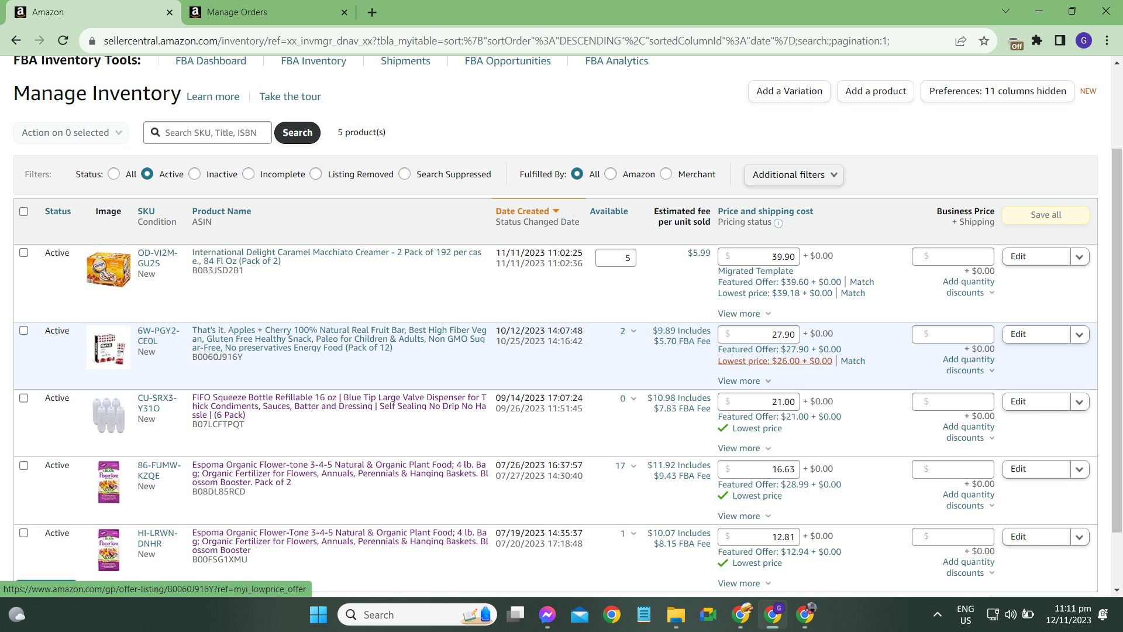The image size is (1123, 632).
Task: Open the Google profile avatar
Action: (1084, 40)
